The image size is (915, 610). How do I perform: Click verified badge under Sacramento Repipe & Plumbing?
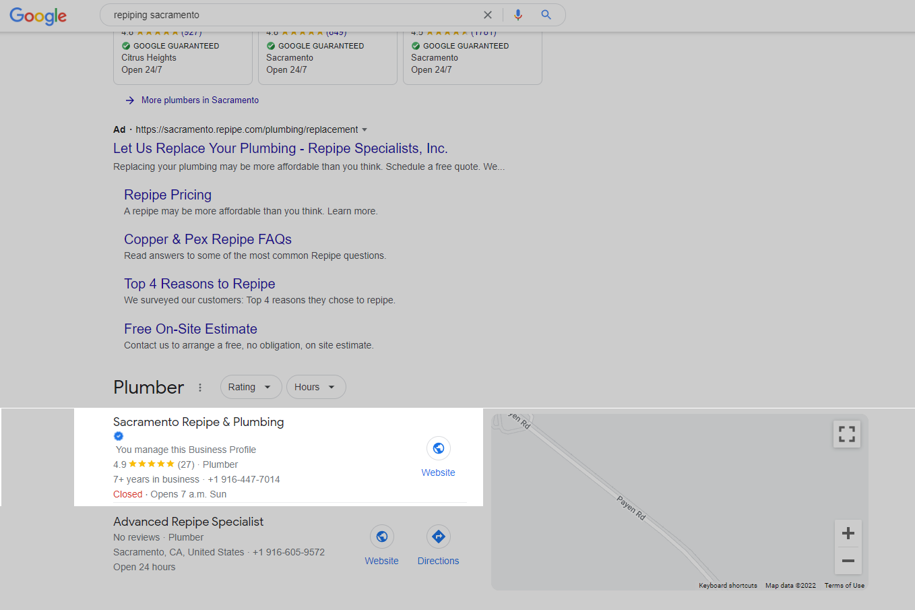tap(119, 436)
